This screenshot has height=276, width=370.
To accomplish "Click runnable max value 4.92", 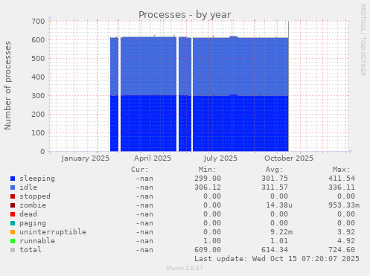I will point(346,241).
